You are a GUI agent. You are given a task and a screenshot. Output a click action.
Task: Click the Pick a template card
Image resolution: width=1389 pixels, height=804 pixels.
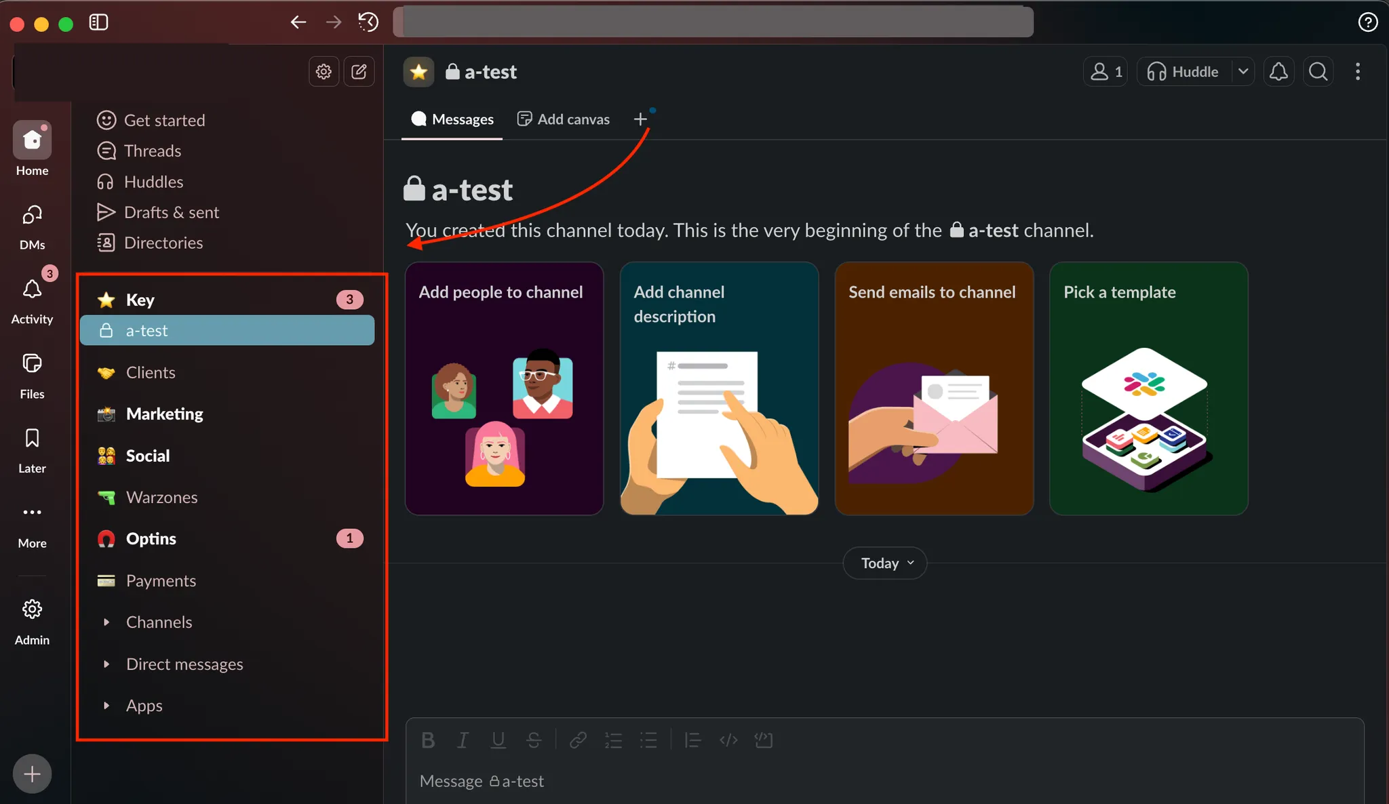point(1148,388)
